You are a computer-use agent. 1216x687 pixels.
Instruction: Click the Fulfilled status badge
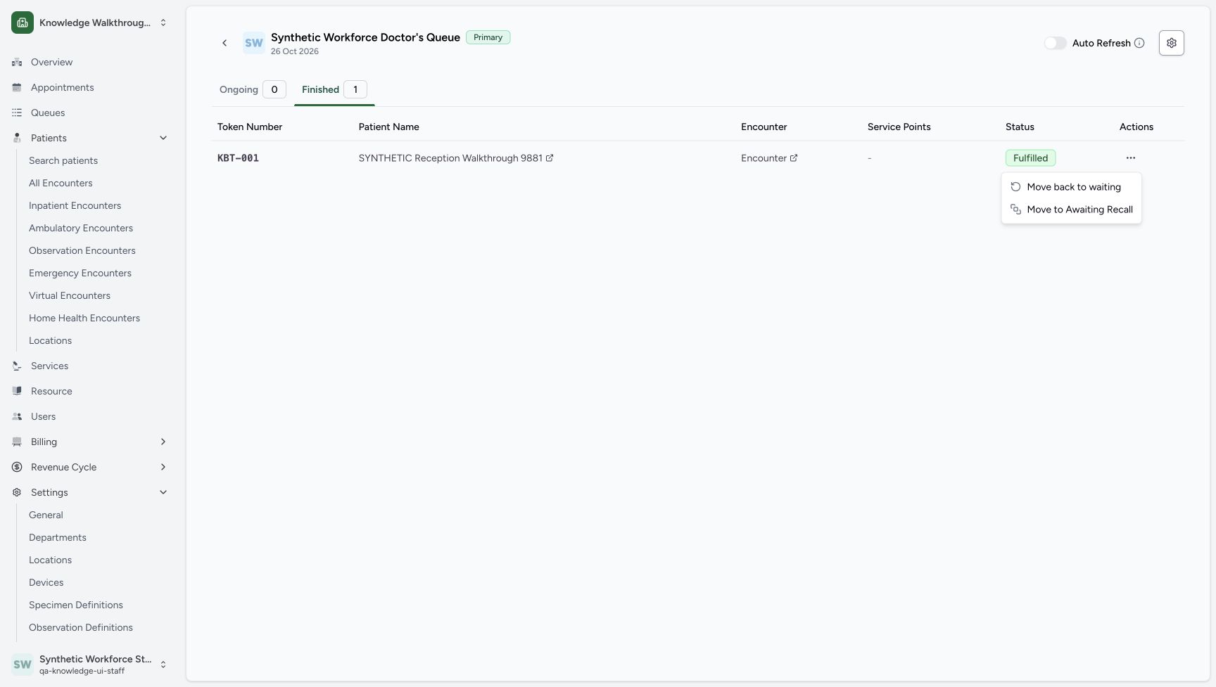coord(1030,158)
